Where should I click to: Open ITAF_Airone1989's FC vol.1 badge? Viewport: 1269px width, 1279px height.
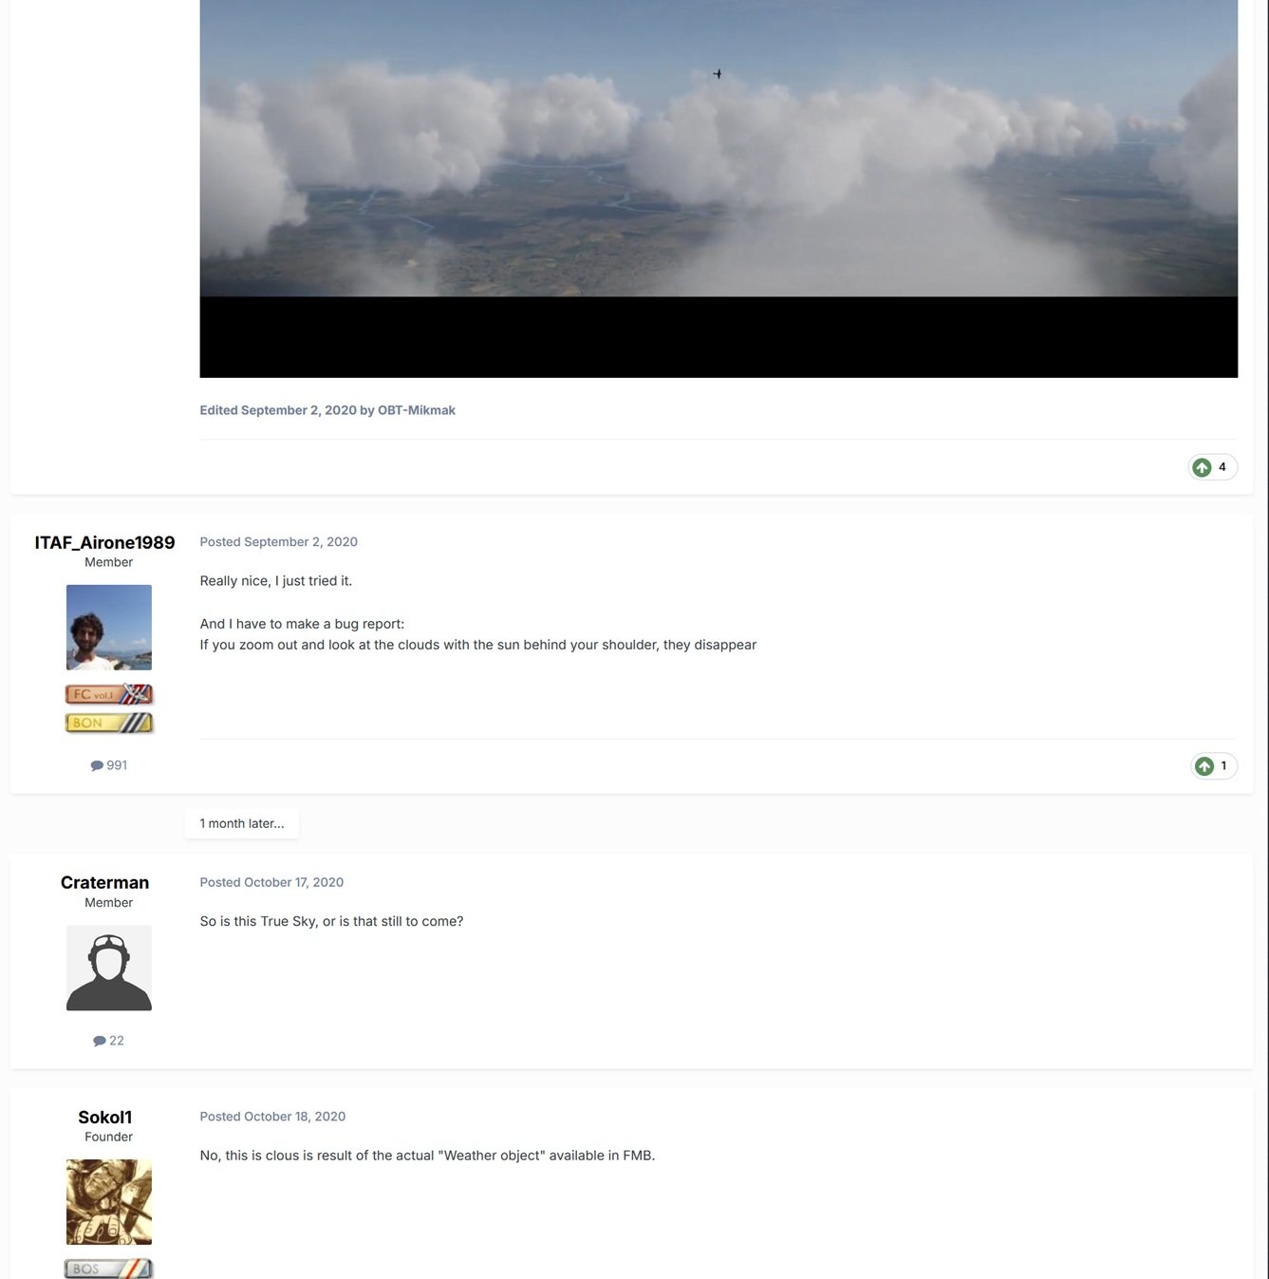click(x=109, y=694)
